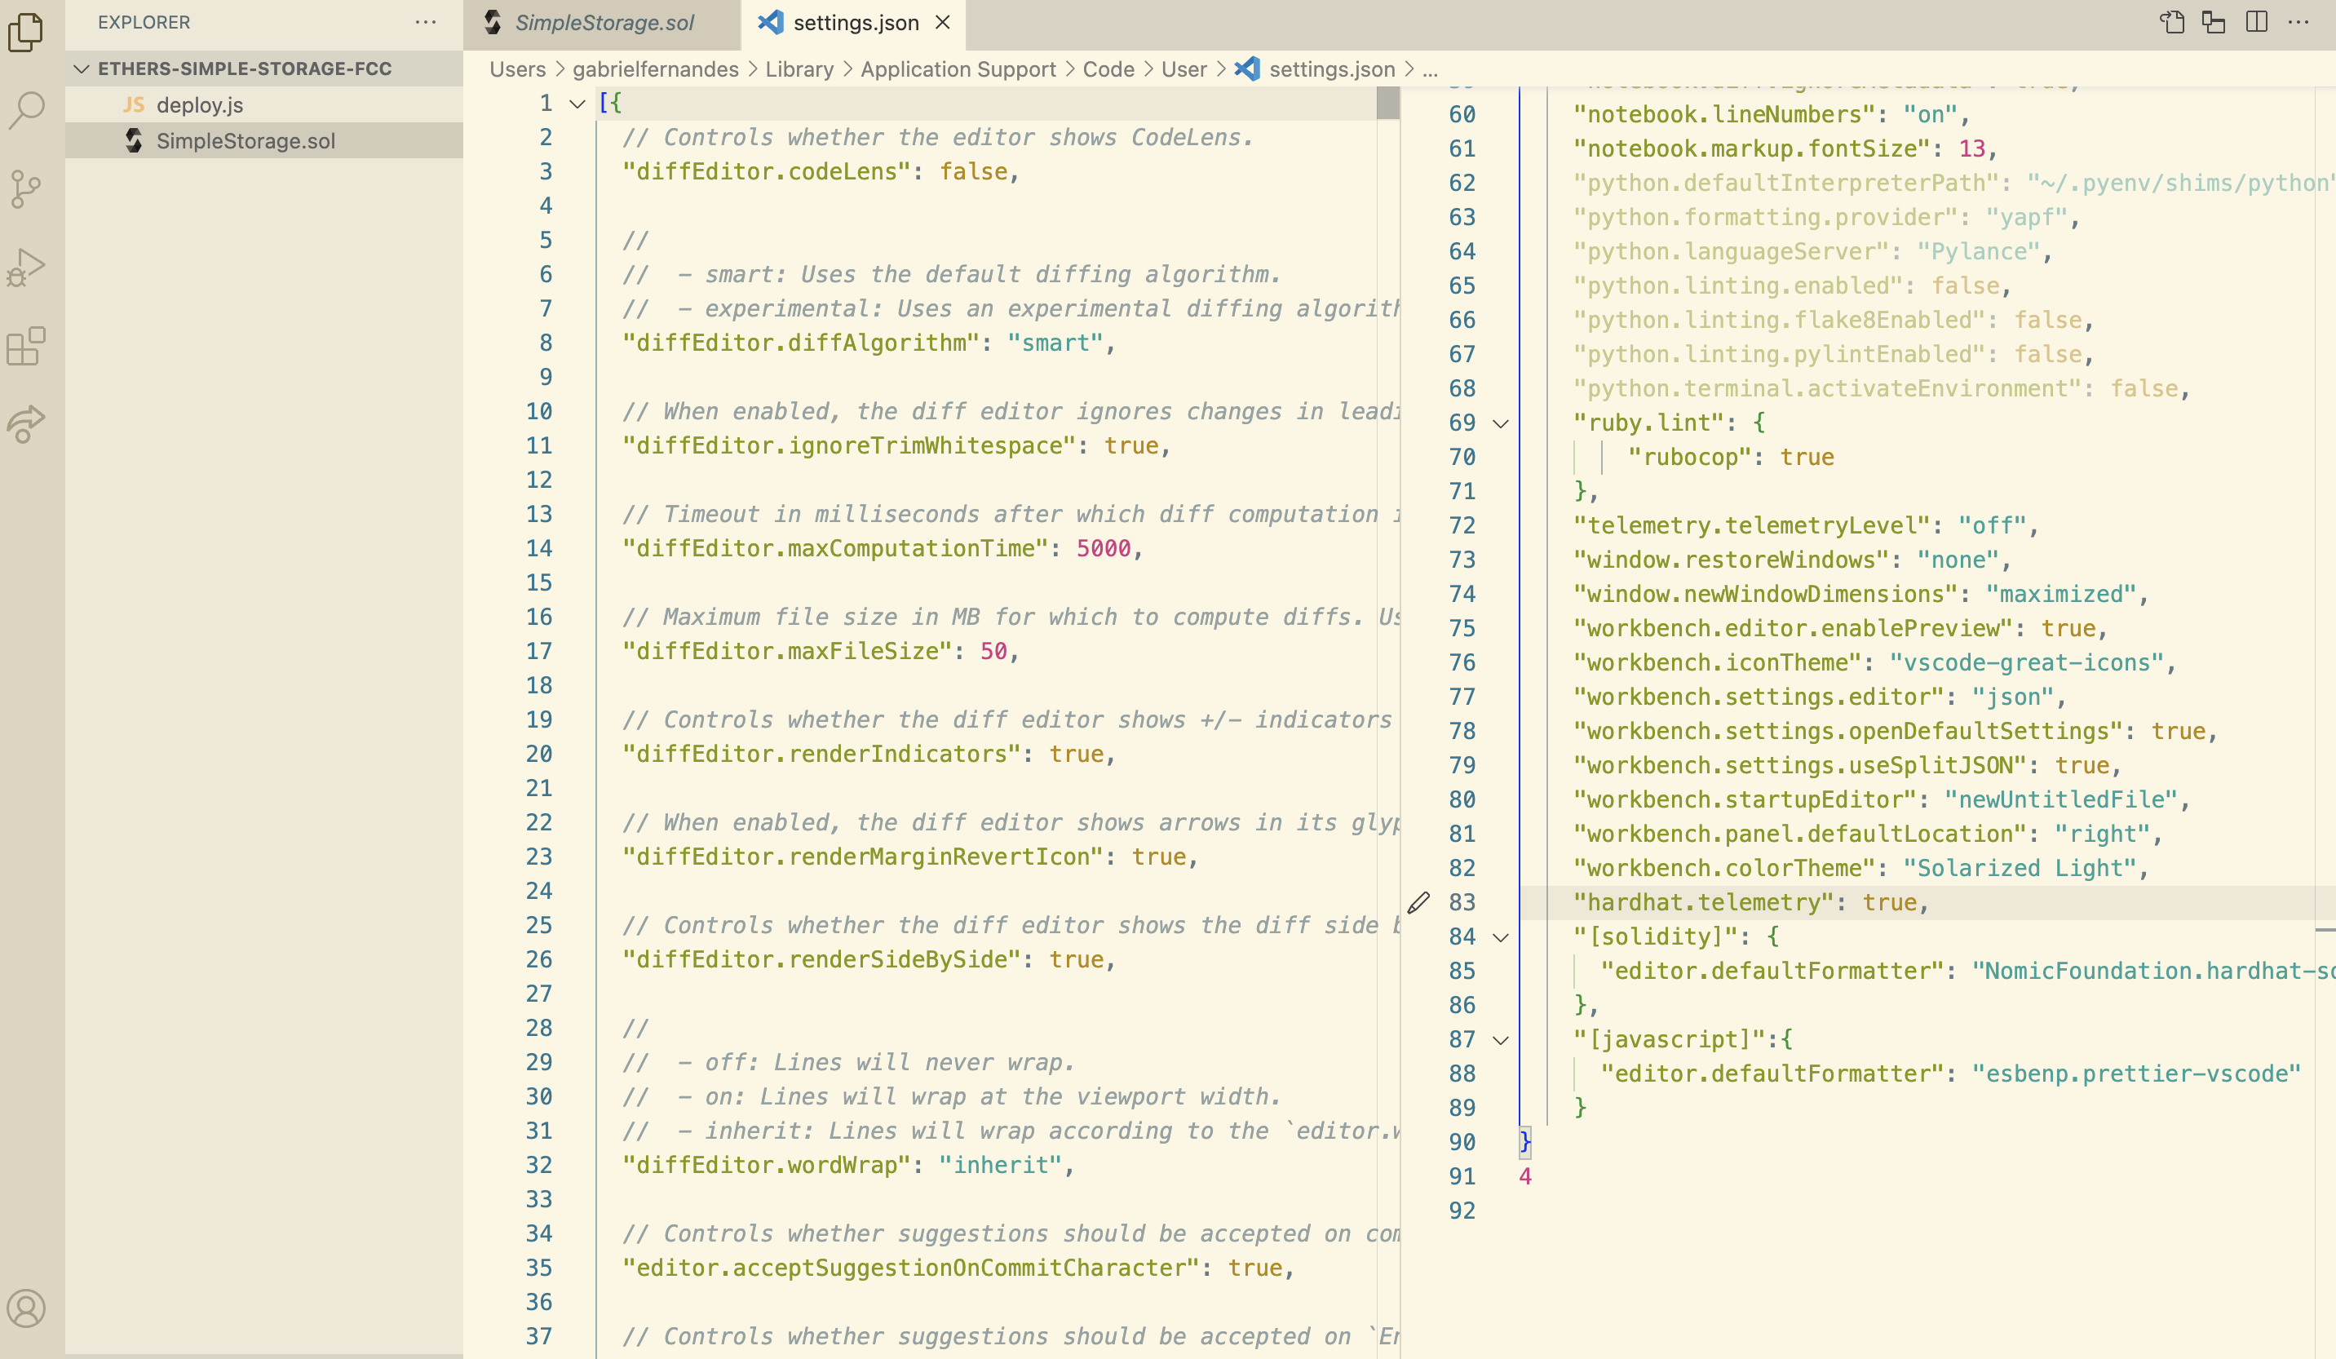The height and width of the screenshot is (1359, 2336).
Task: Split the editor to the right
Action: [x=2257, y=22]
